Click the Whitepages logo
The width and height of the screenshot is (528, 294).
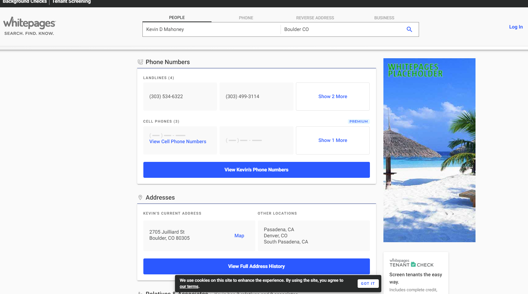click(29, 26)
